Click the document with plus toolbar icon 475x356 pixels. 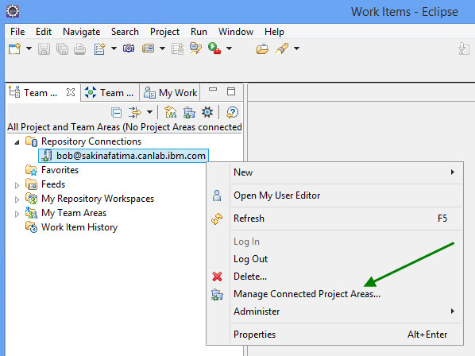click(177, 48)
